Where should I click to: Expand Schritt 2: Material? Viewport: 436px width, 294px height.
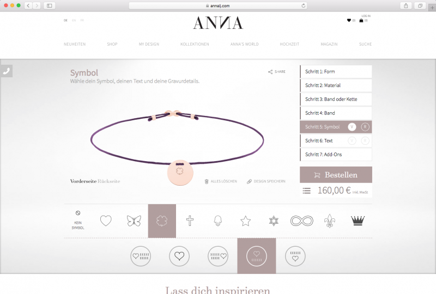336,85
